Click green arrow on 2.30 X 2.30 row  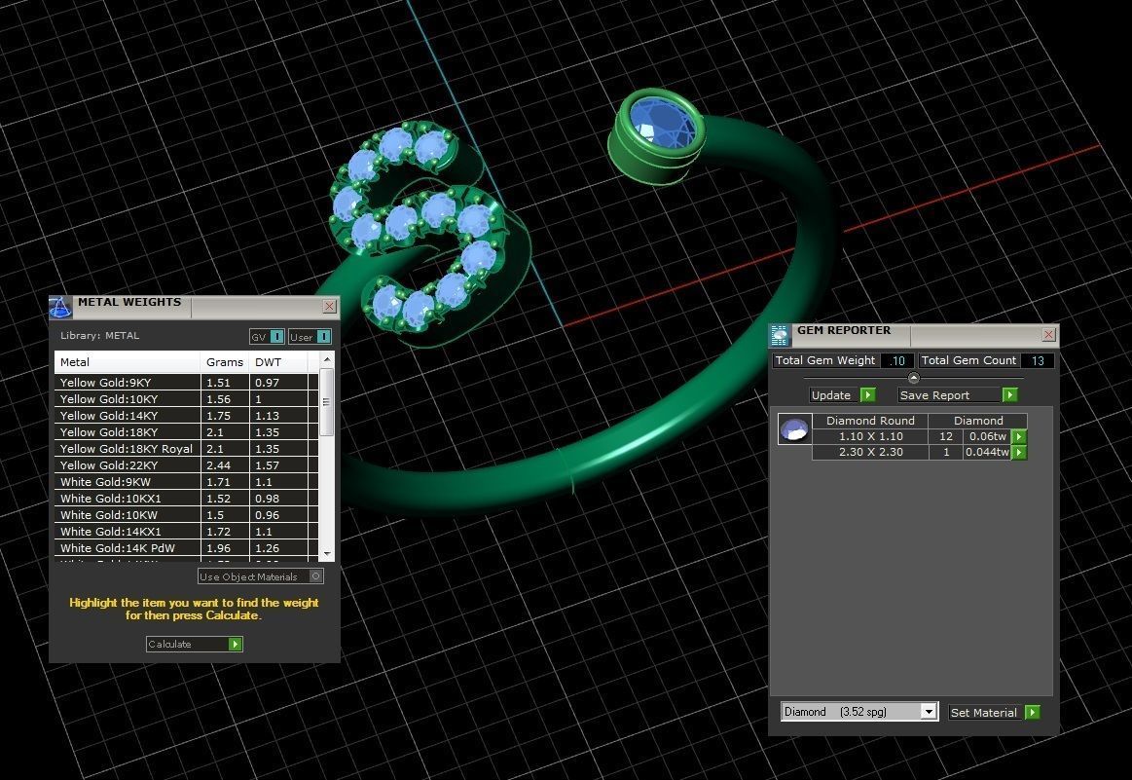tap(1019, 452)
